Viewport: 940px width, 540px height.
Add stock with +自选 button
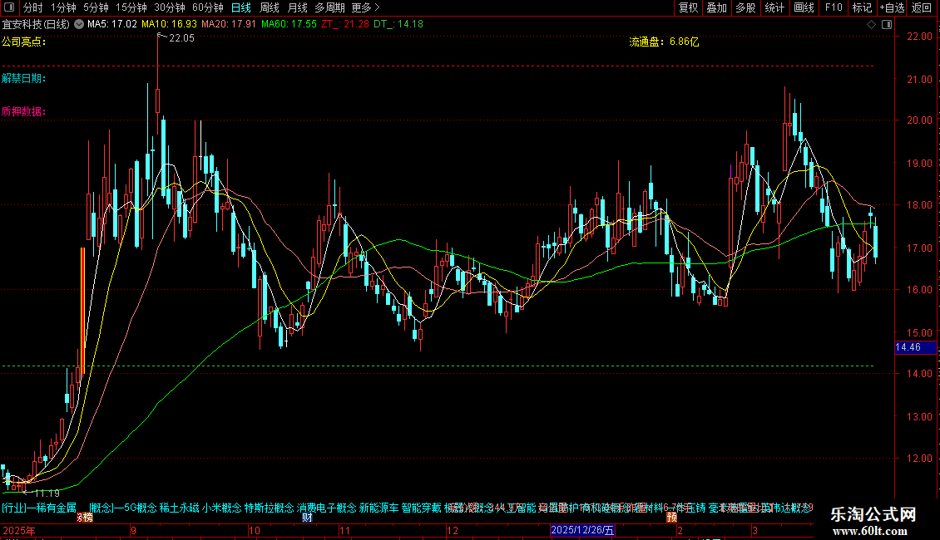point(892,7)
